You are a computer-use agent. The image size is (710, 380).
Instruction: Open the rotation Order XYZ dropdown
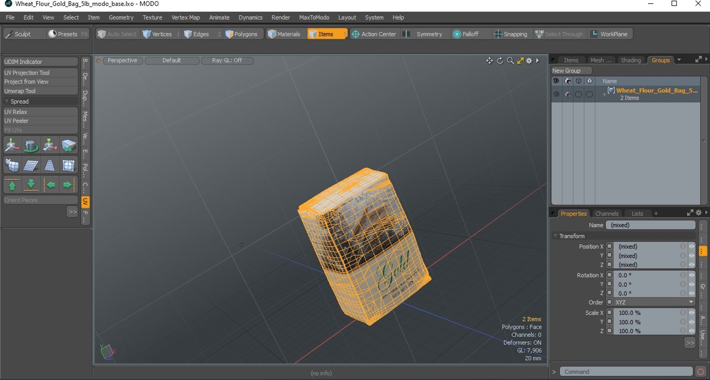[x=654, y=302]
